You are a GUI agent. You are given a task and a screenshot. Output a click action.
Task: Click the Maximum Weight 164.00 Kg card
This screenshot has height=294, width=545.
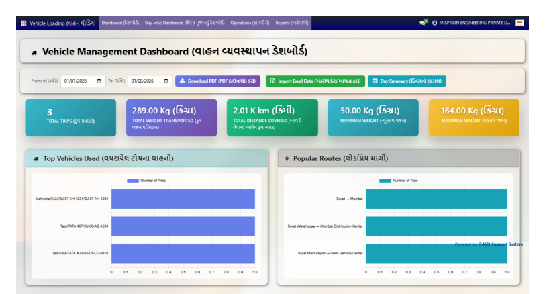pyautogui.click(x=474, y=117)
